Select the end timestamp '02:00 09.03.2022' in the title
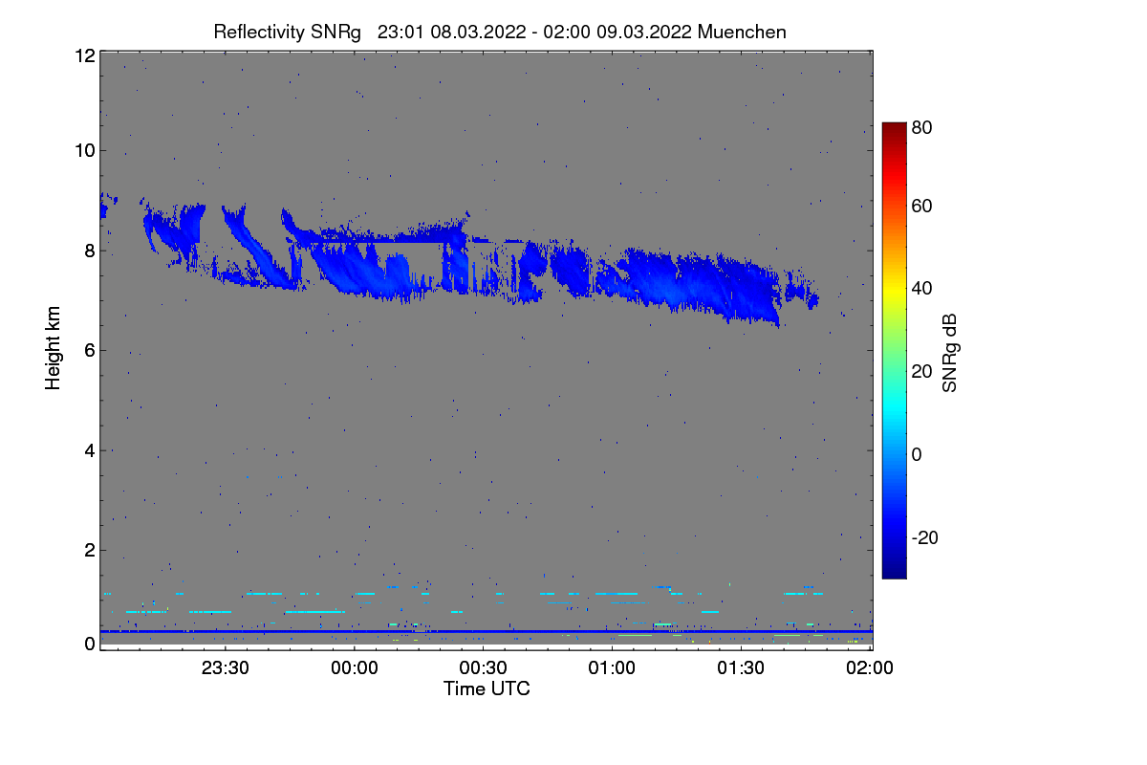 click(617, 32)
